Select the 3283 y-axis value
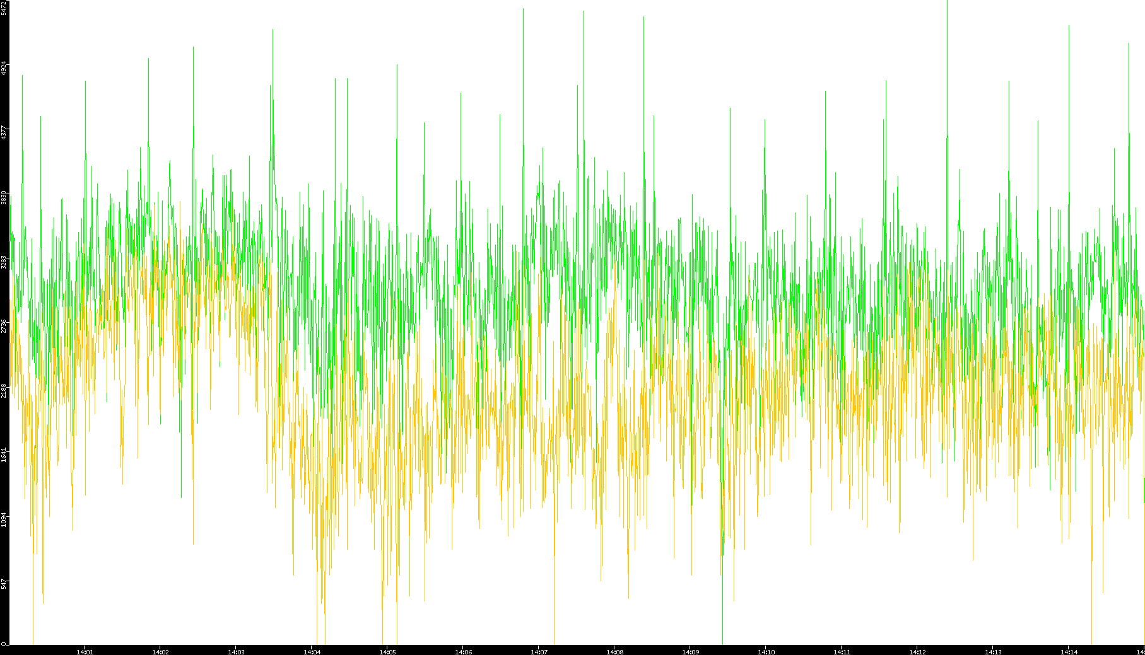Screen dimensions: 1145x655 click(4, 262)
